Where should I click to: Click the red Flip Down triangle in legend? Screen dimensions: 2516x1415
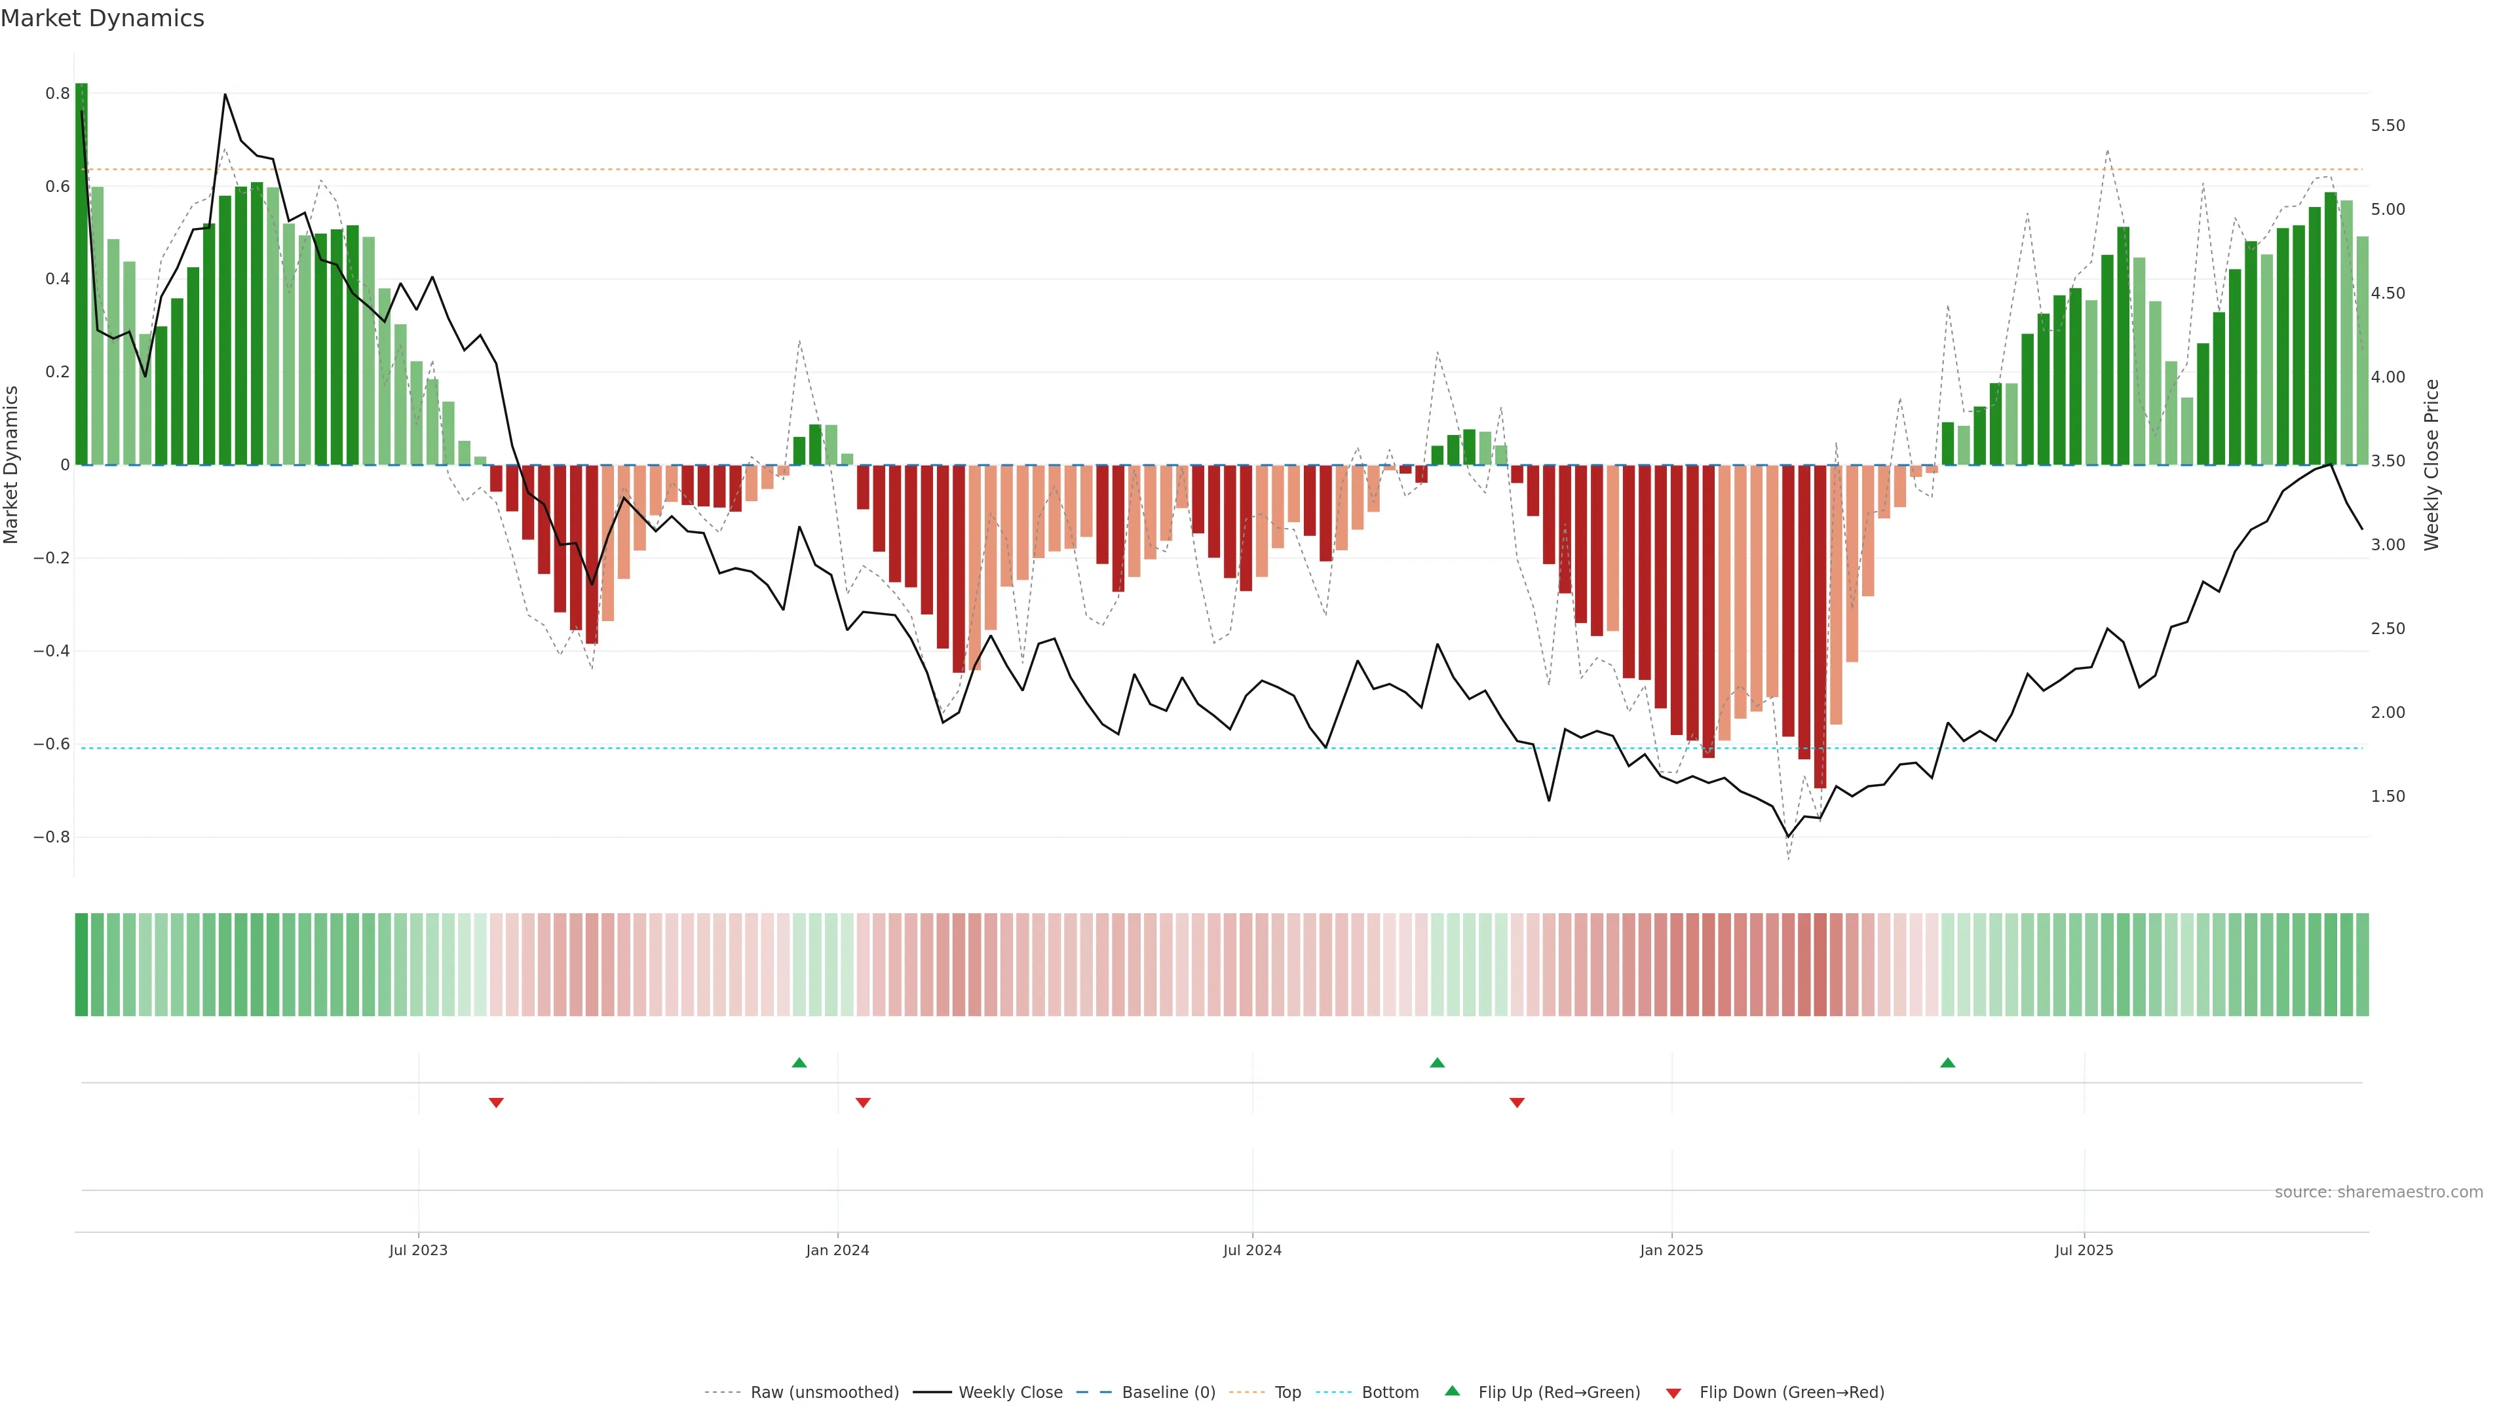pyautogui.click(x=1673, y=1393)
